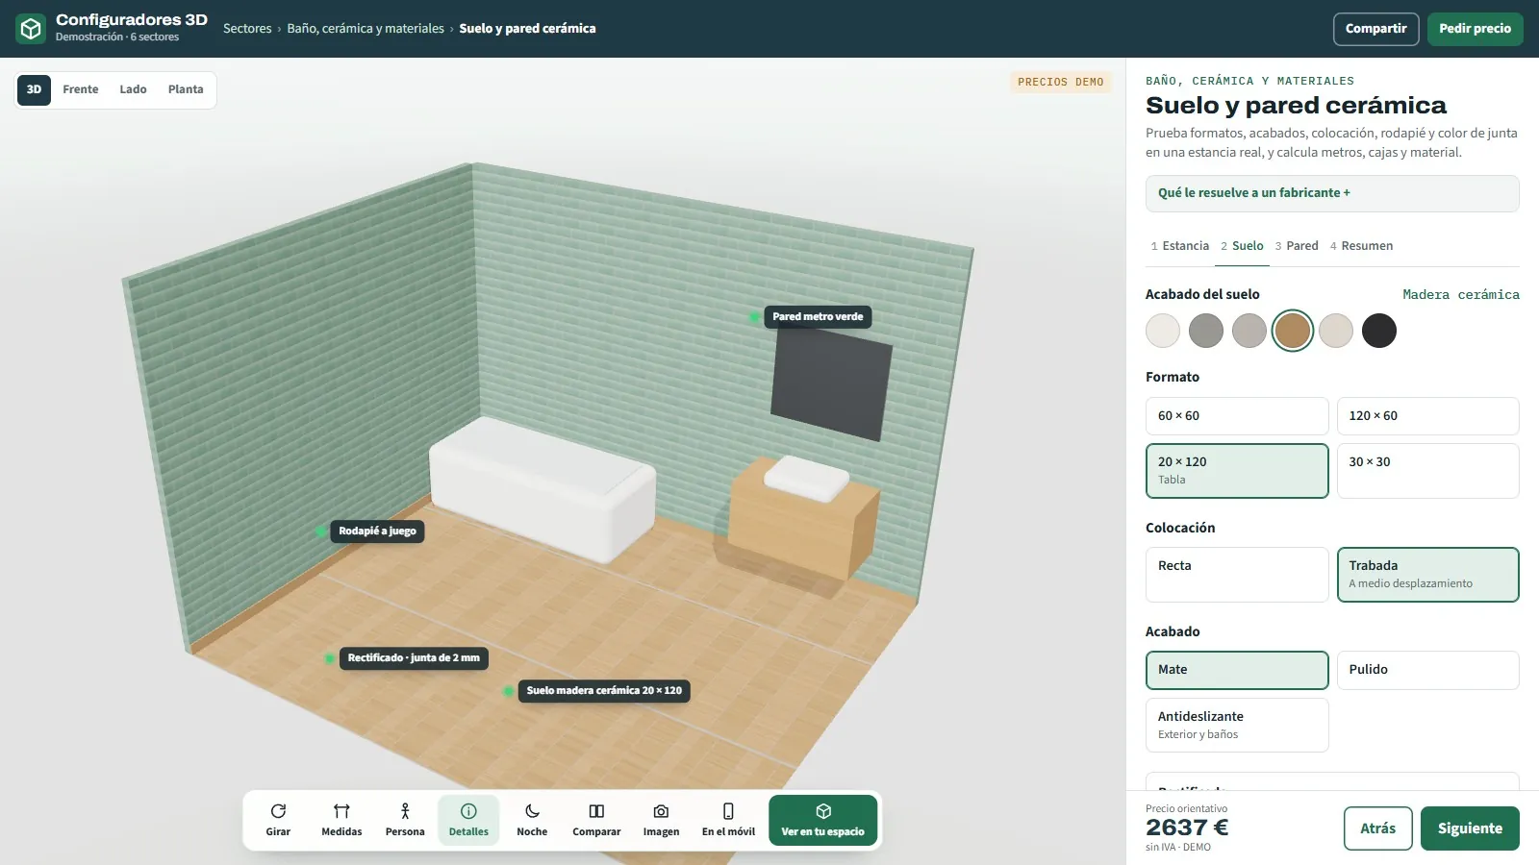Go back with Atrás button

click(1377, 828)
